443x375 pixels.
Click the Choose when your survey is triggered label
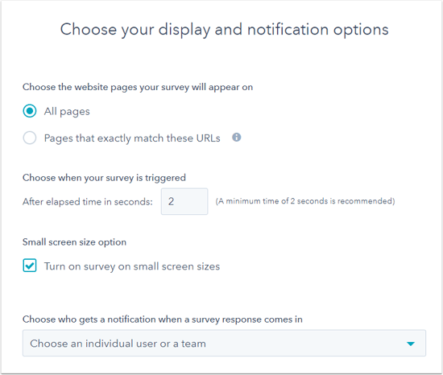[x=104, y=178]
